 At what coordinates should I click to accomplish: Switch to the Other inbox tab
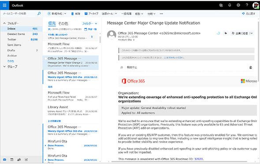(63, 23)
